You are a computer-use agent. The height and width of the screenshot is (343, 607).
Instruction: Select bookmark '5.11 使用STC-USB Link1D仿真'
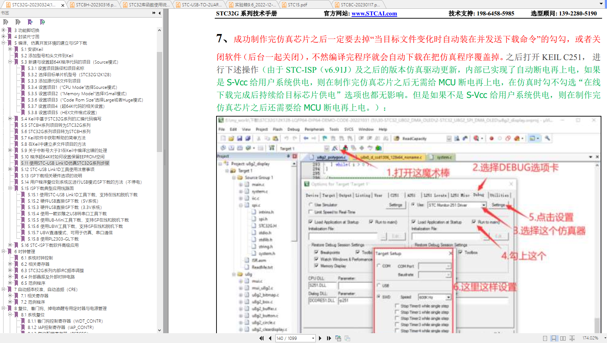coord(65,163)
